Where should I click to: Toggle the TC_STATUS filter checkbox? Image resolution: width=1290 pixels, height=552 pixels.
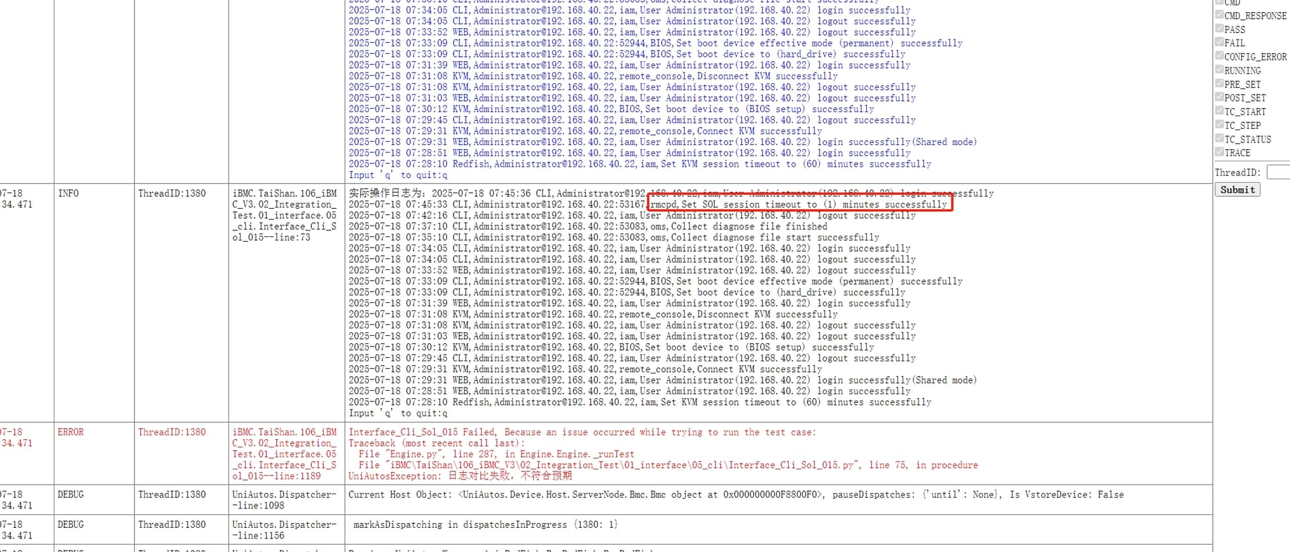1219,139
